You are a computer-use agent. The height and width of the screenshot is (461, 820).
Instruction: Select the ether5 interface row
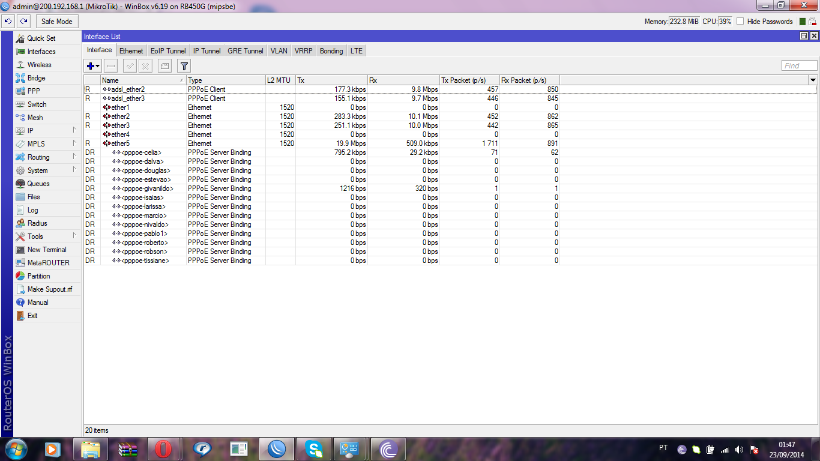pyautogui.click(x=450, y=143)
